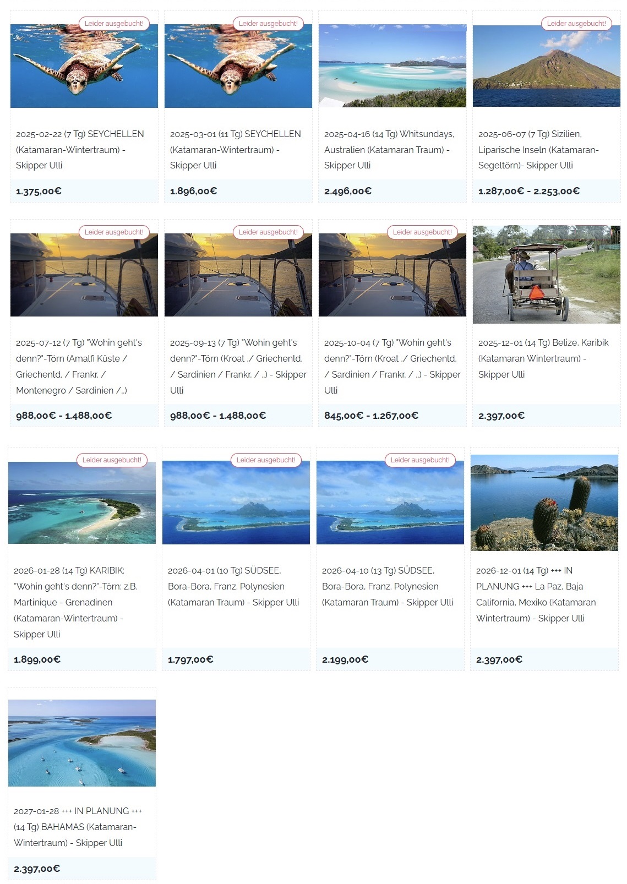Open the Whitsundays beach aerial photo
Image resolution: width=627 pixels, height=884 pixels.
(x=392, y=66)
